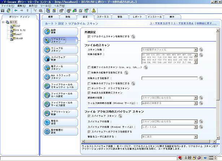This screenshot has width=222, height=161.
Task: Switch to the ステータス tab
Action: (103, 17)
